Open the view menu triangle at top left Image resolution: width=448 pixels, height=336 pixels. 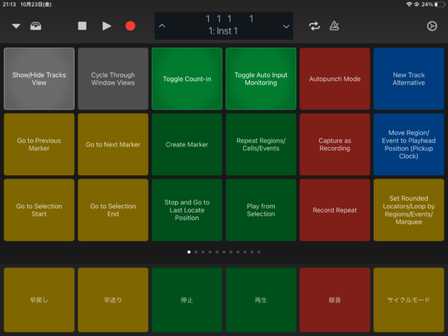[x=16, y=26]
